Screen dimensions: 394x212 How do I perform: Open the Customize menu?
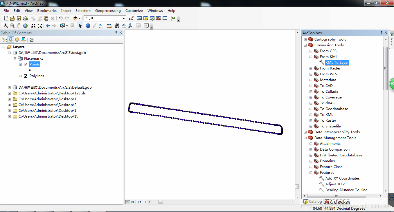[x=134, y=11]
